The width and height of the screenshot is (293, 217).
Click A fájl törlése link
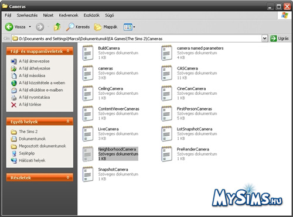click(x=30, y=105)
